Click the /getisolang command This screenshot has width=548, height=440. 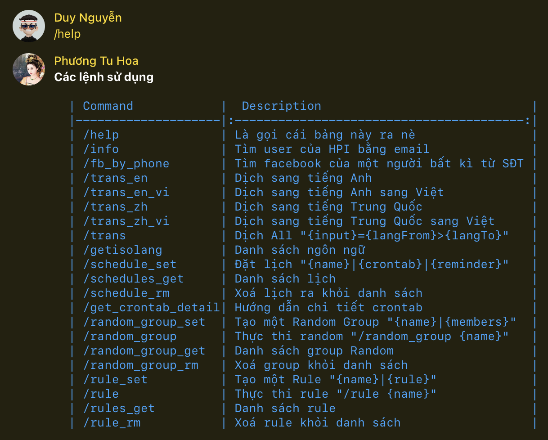[x=122, y=250]
